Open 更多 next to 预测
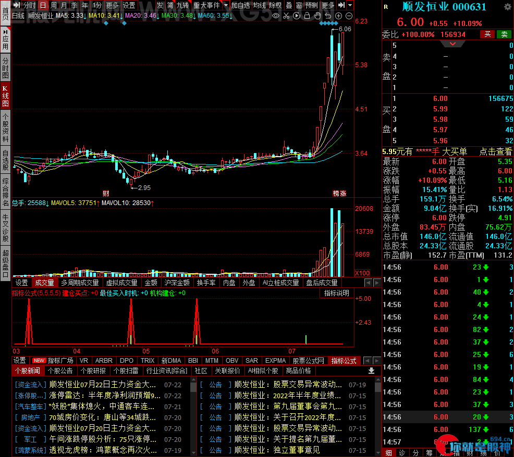 tap(328, 5)
